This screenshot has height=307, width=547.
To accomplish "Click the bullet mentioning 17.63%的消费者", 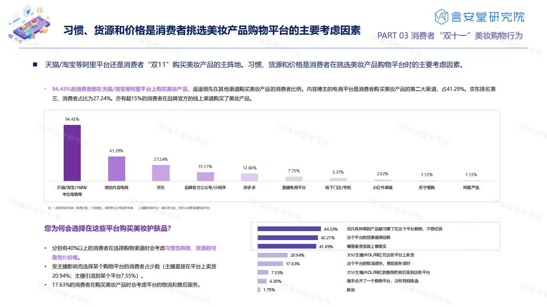I will tap(126, 285).
